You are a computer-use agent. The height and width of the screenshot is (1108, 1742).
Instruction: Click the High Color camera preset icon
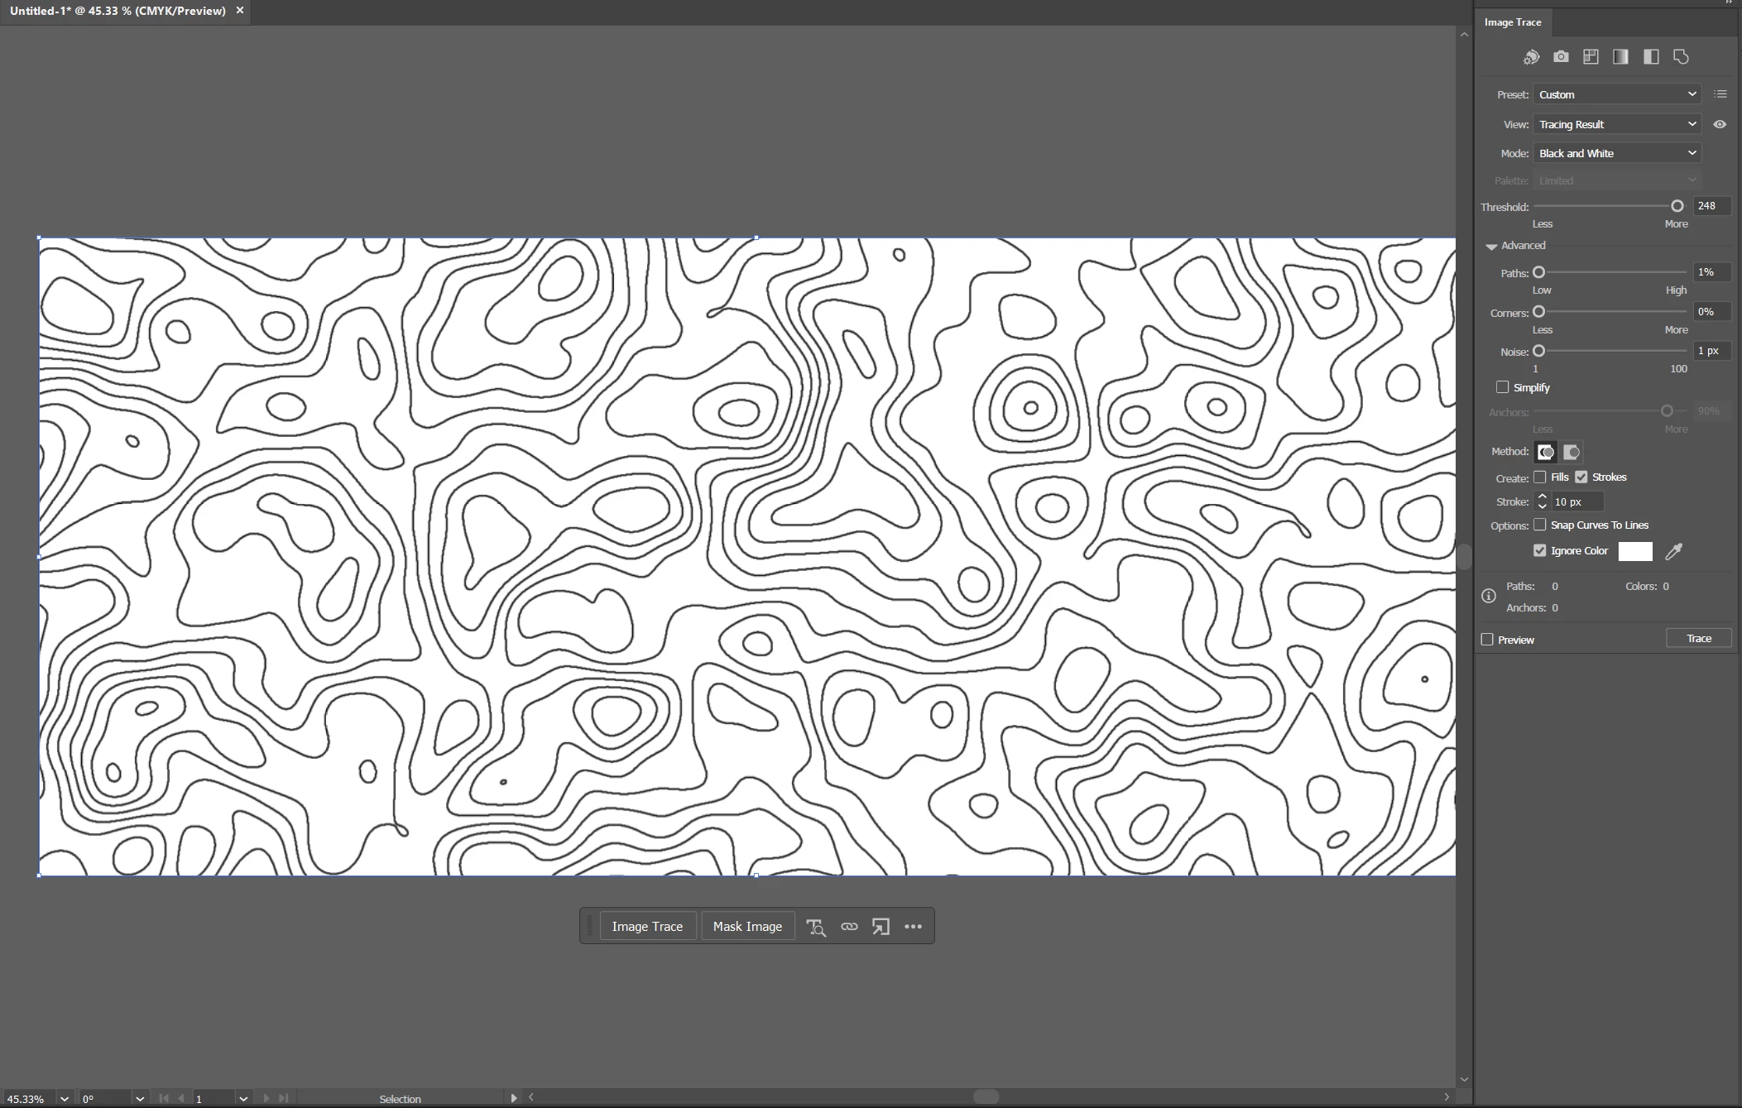point(1561,57)
